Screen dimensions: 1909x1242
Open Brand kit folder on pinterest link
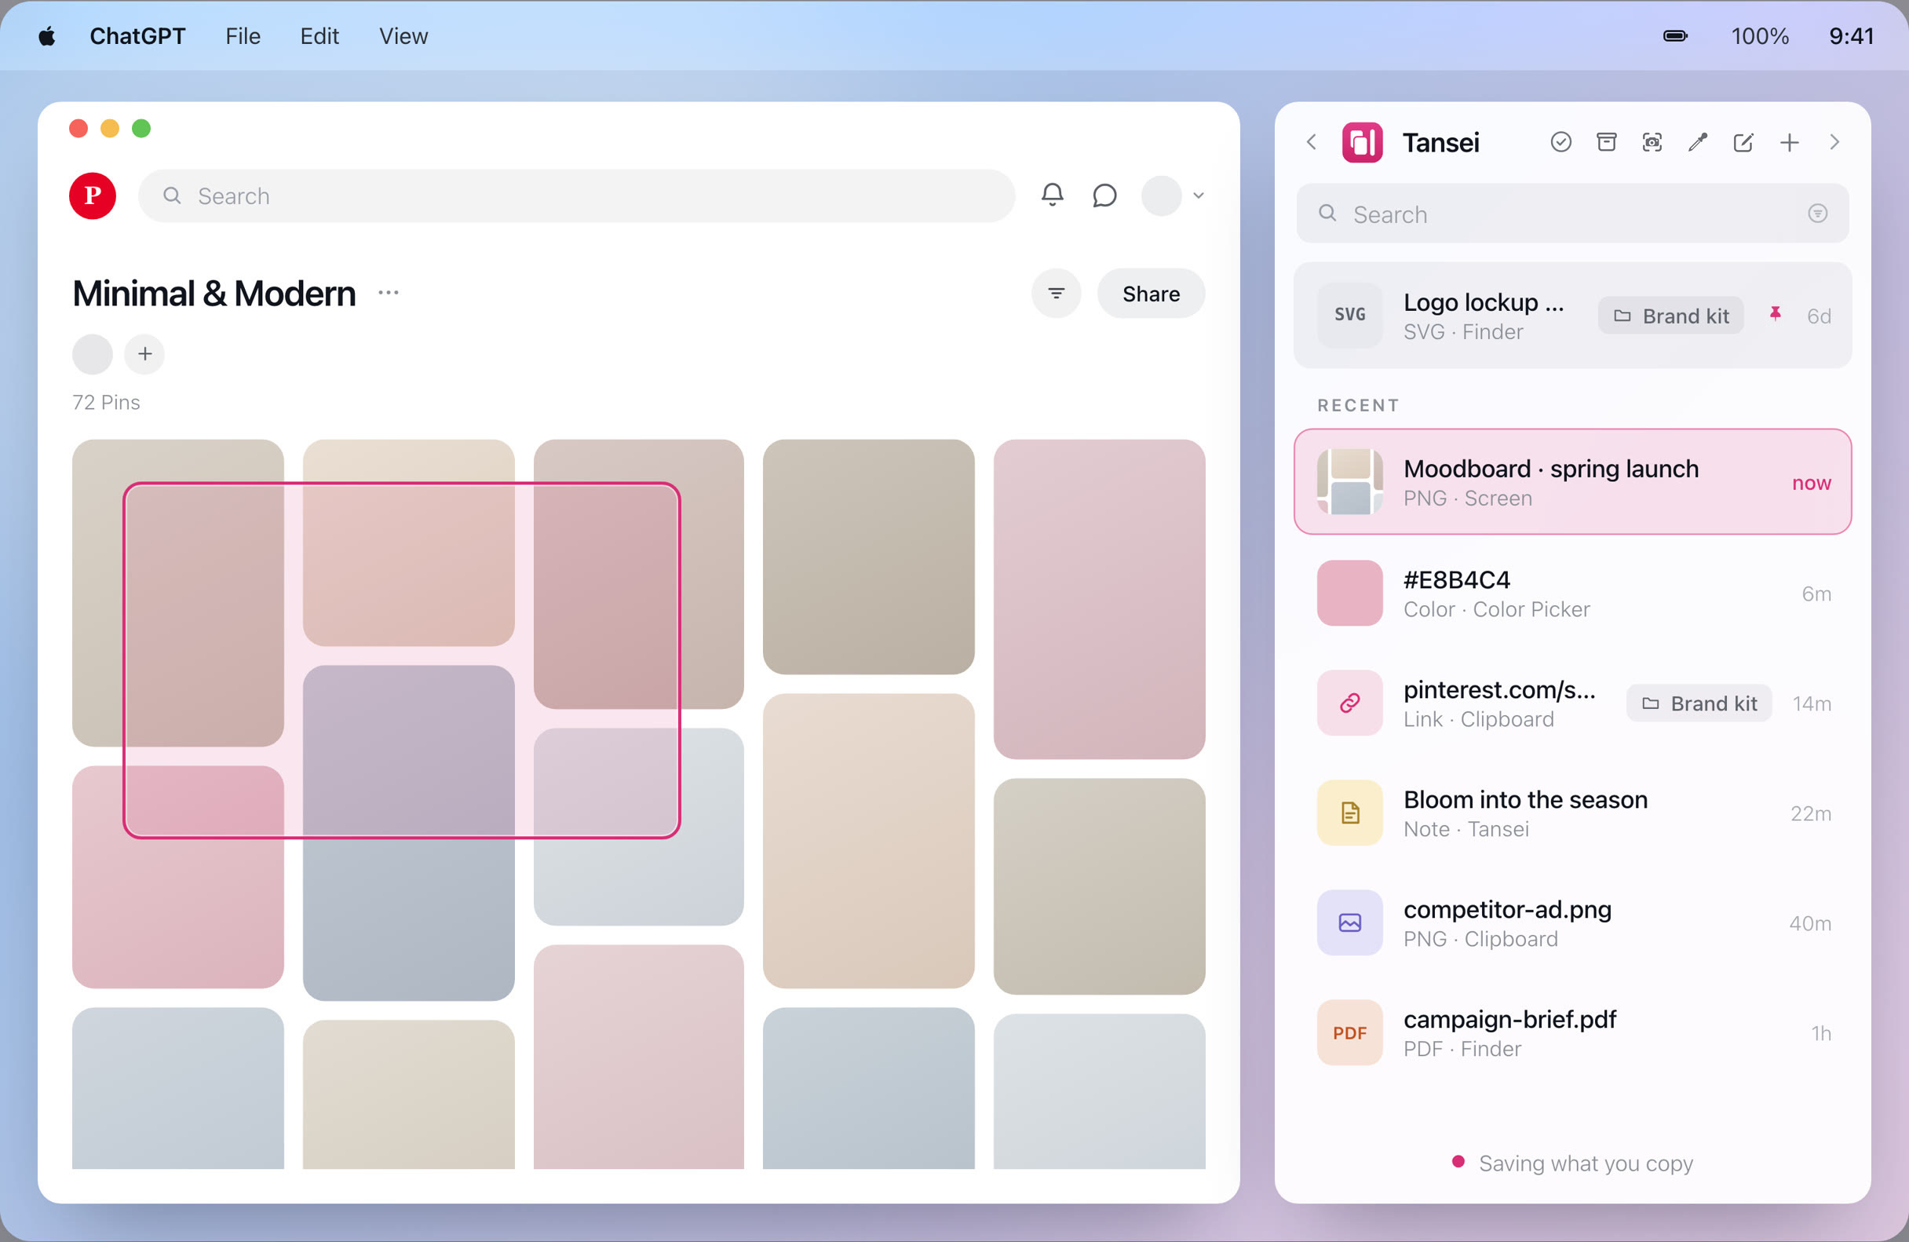(x=1699, y=703)
